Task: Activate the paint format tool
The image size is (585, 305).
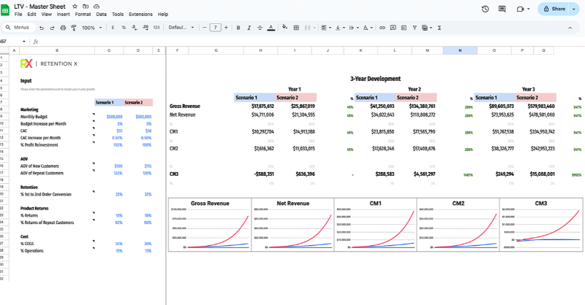Action: point(74,28)
